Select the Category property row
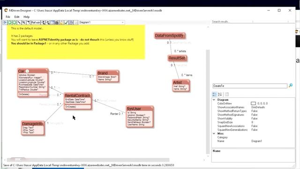 coord(253,137)
